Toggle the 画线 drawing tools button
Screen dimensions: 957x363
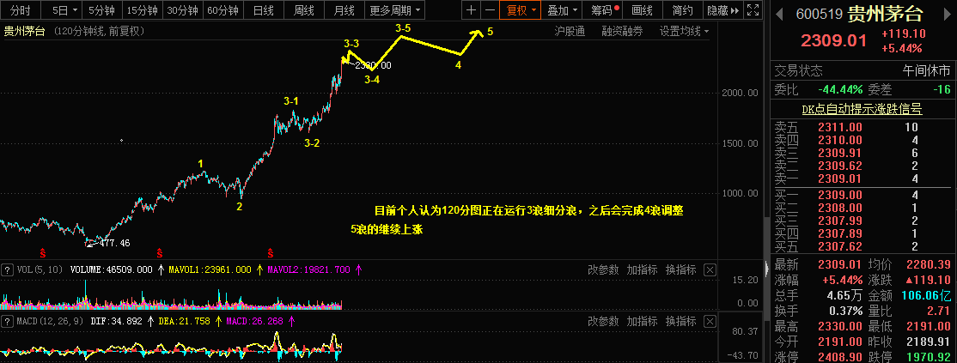pyautogui.click(x=642, y=9)
